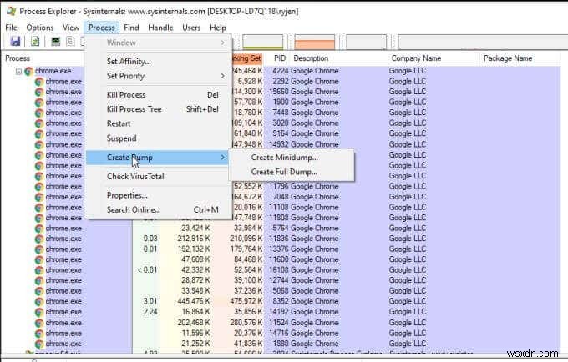The width and height of the screenshot is (568, 362).
Task: Open System Information from the toolbar icon
Action: [55, 41]
